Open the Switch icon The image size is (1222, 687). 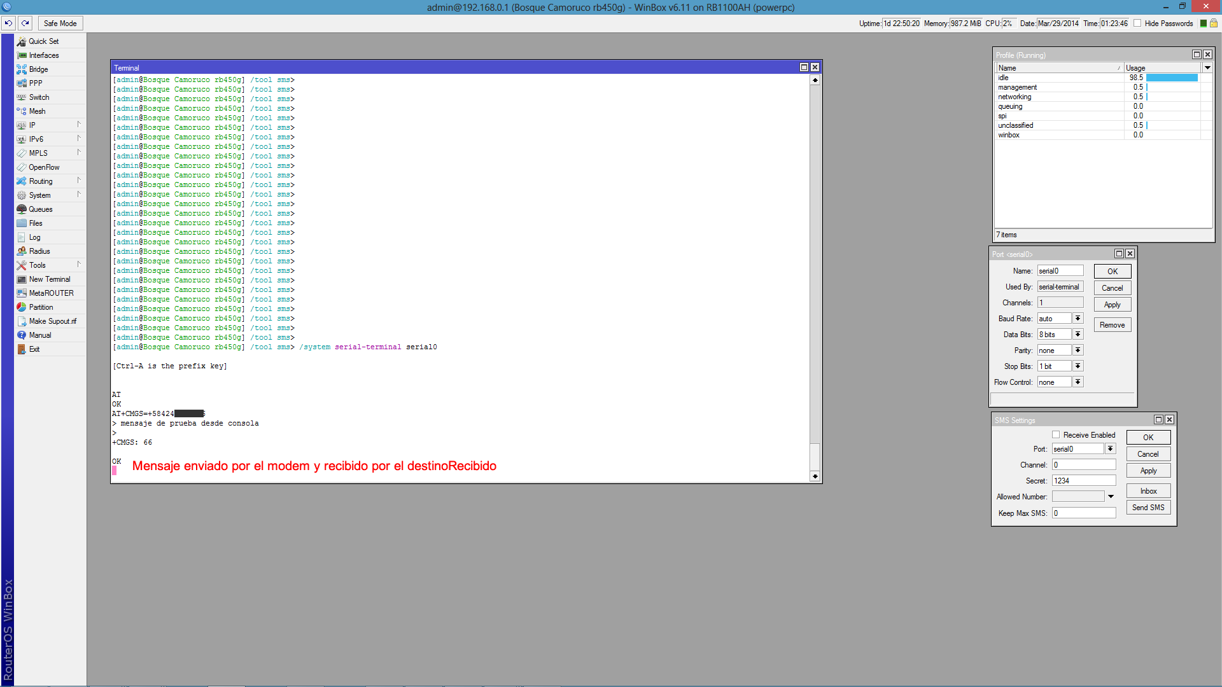click(x=22, y=97)
